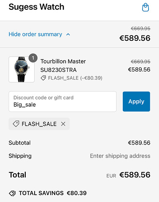Click the TOTAL SAVINGS €80.39 label
The width and height of the screenshot is (159, 202).
point(53,193)
